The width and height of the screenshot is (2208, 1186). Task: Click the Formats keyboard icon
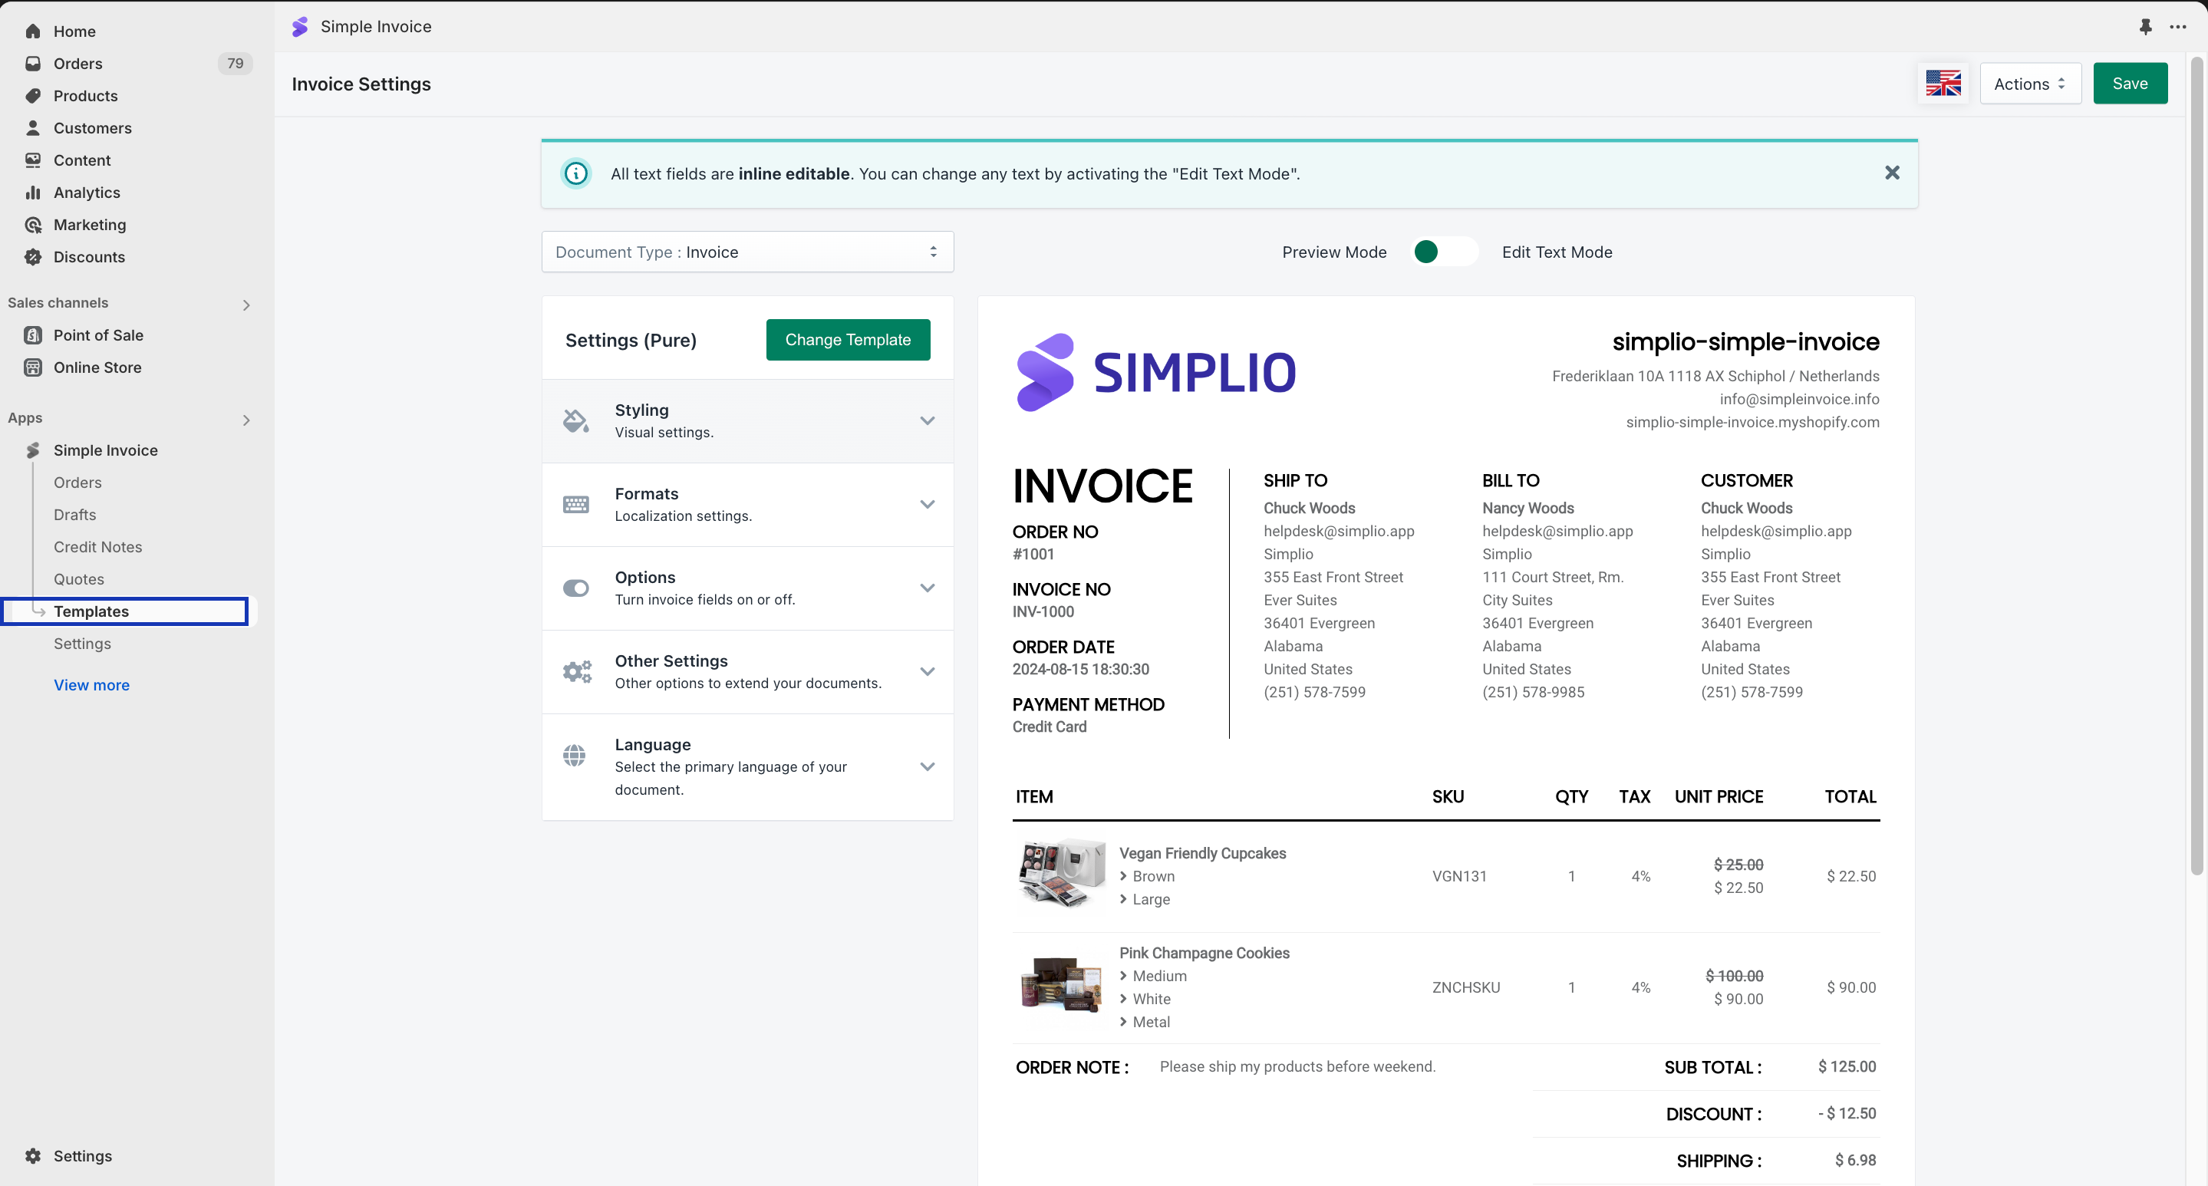575,504
